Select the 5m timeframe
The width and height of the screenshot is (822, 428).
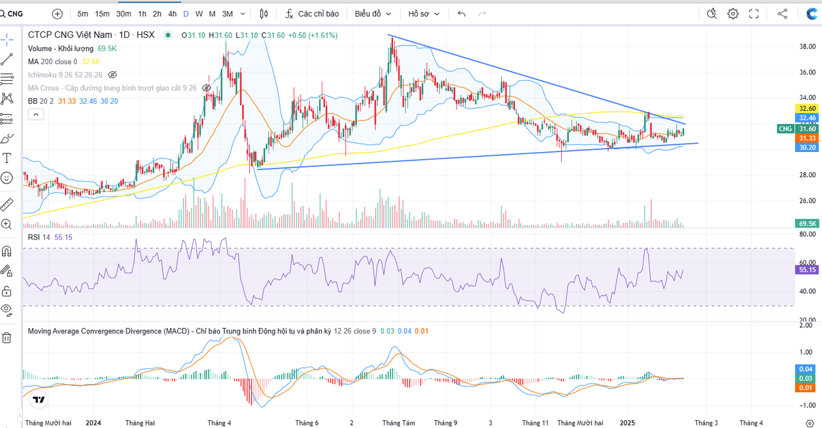(x=83, y=13)
